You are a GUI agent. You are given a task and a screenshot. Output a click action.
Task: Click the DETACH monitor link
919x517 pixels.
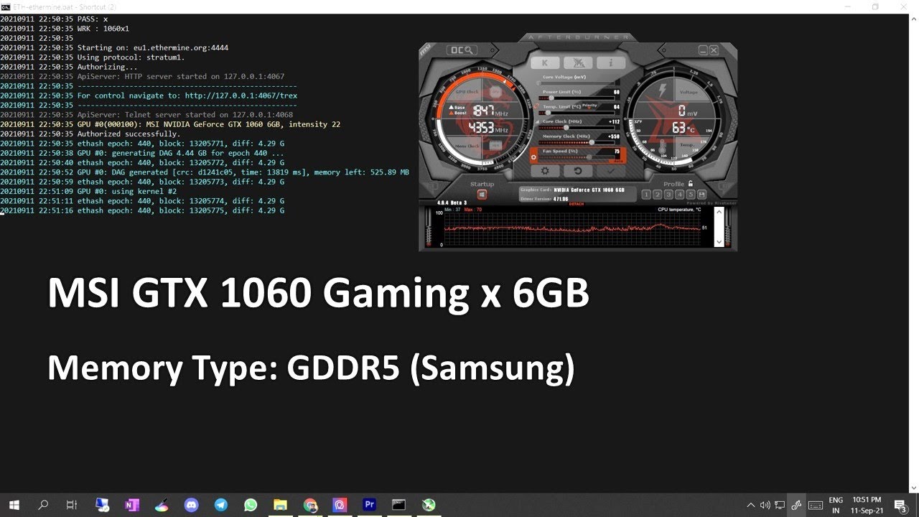pyautogui.click(x=576, y=204)
